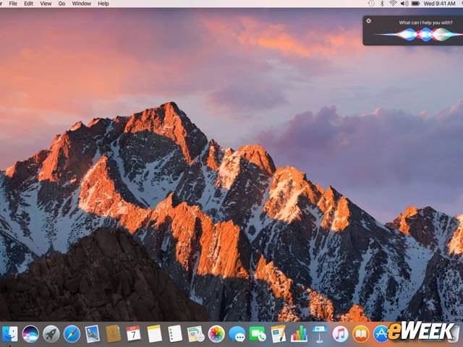This screenshot has height=347, width=463.
Task: Open Pages icon in Dock
Action: pos(278,334)
